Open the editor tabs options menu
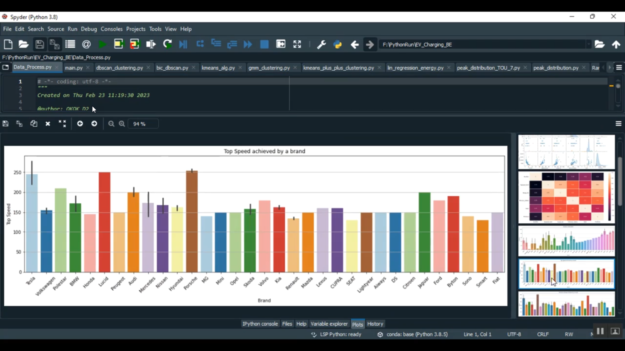 tap(618, 67)
